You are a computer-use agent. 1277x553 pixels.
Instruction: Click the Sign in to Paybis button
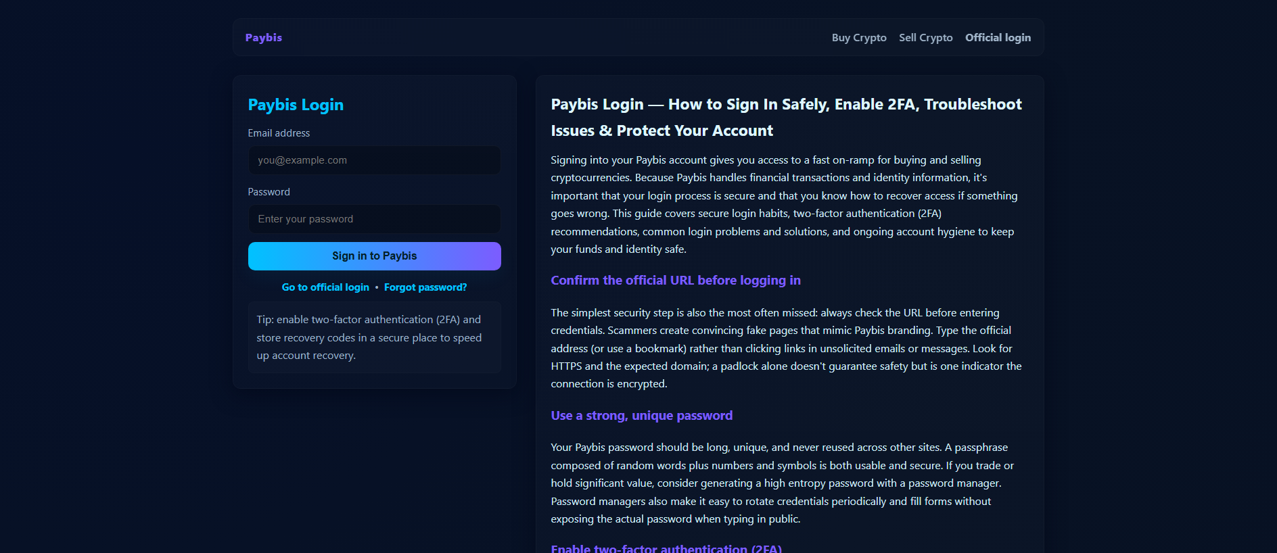[374, 256]
